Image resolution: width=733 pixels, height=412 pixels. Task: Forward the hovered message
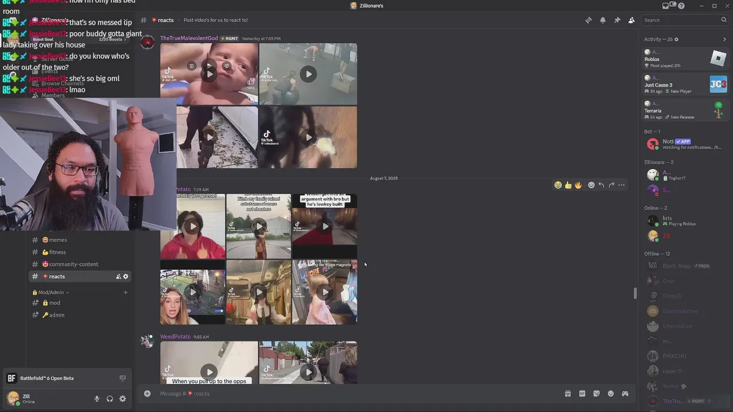tap(612, 185)
